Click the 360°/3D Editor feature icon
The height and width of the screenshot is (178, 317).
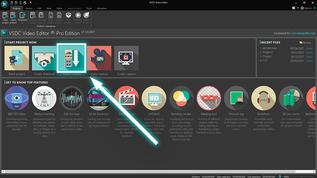click(17, 98)
